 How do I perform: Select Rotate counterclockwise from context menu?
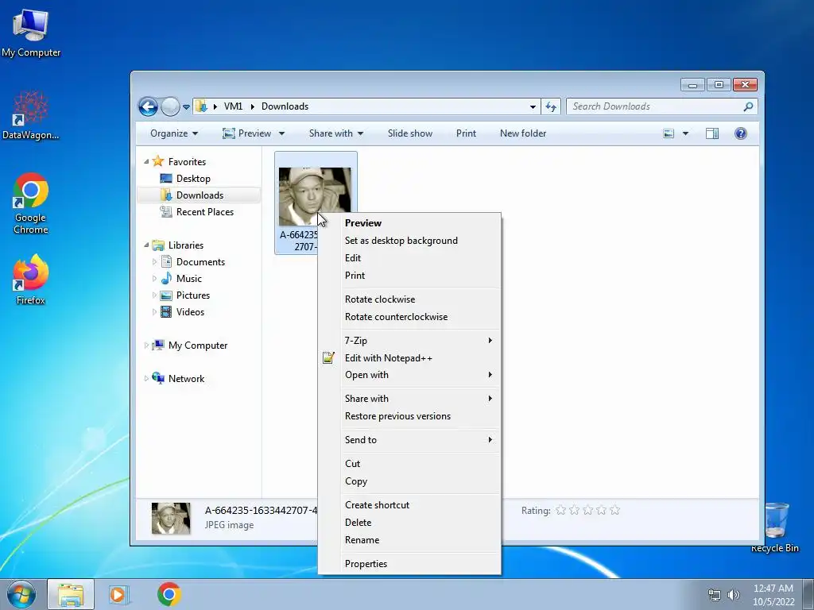[409, 317]
